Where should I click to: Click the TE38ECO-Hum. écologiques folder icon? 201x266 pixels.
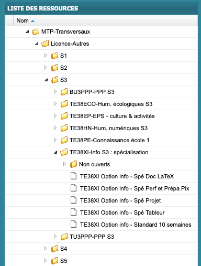point(64,104)
